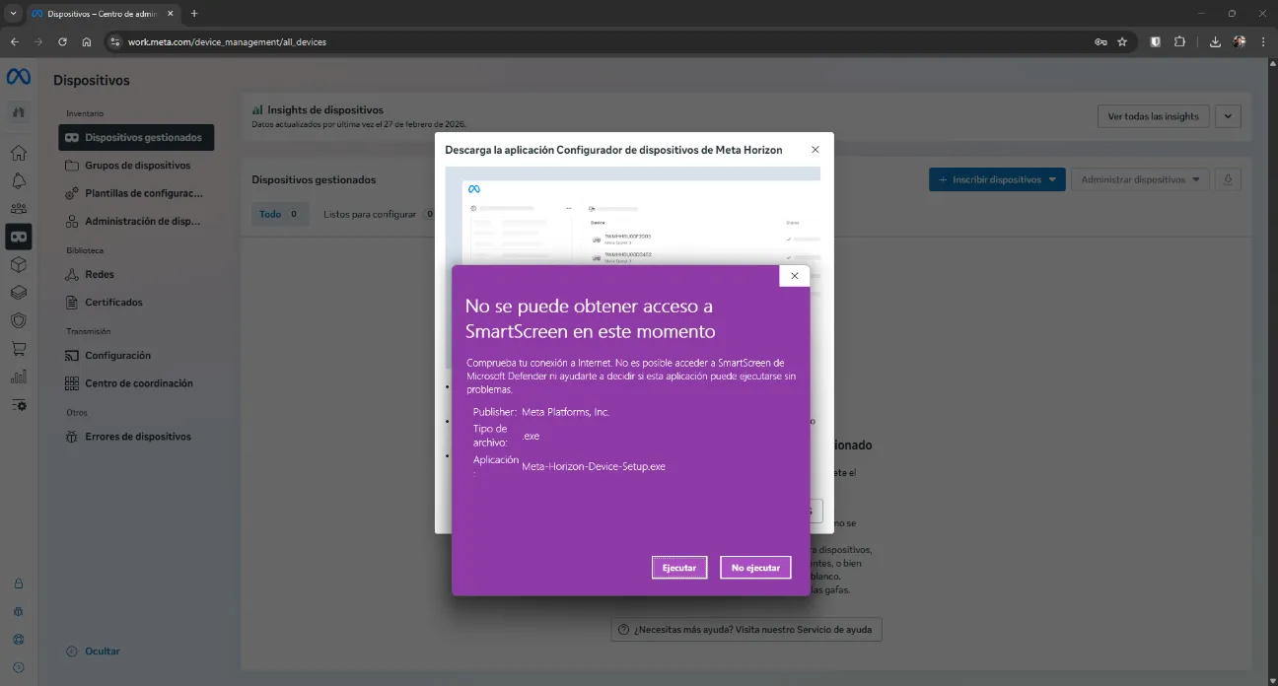Open the shield security icon in left rail
This screenshot has width=1278, height=686.
point(18,320)
